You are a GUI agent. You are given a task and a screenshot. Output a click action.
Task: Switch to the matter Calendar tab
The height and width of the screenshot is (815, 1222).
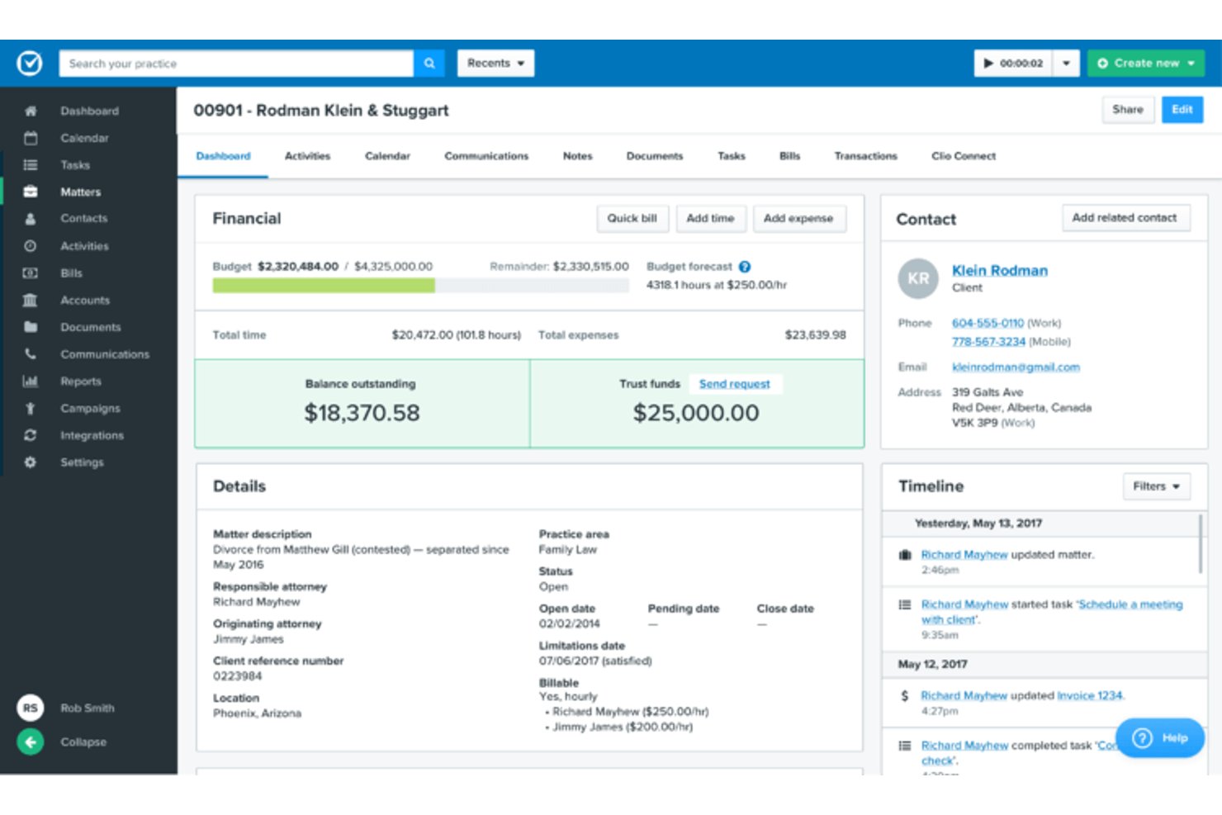click(387, 156)
